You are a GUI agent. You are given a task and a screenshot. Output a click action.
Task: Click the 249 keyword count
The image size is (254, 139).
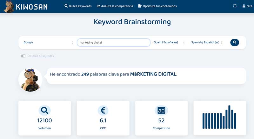click(x=85, y=74)
